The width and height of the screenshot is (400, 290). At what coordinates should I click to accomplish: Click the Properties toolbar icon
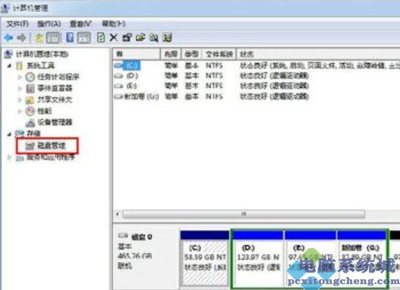[127, 38]
